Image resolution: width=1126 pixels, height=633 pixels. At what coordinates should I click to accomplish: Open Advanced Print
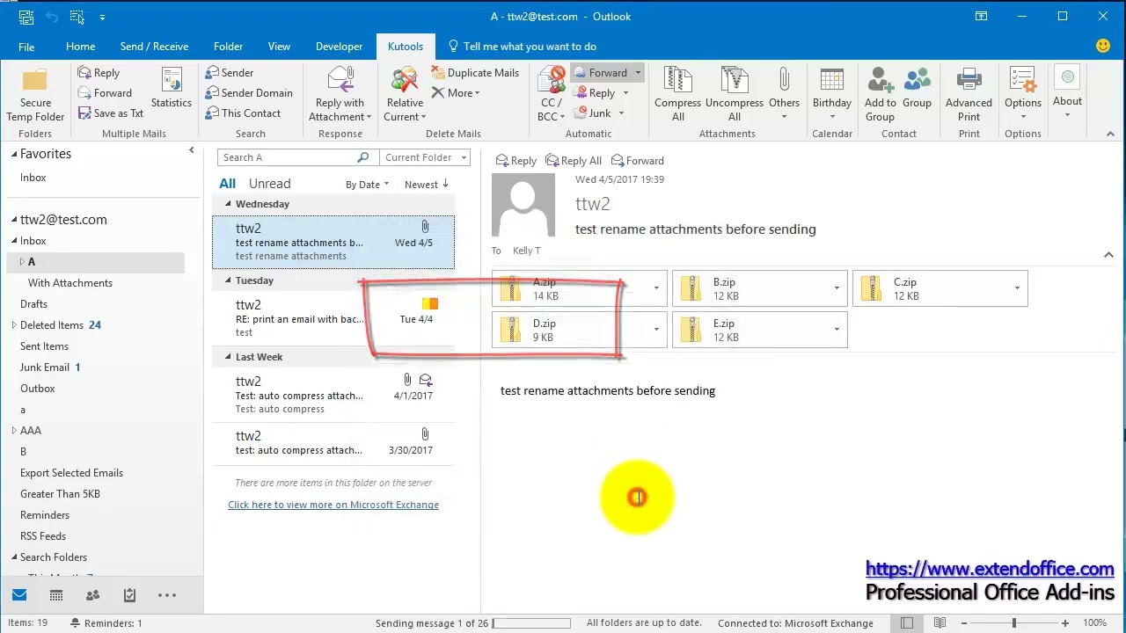point(969,95)
